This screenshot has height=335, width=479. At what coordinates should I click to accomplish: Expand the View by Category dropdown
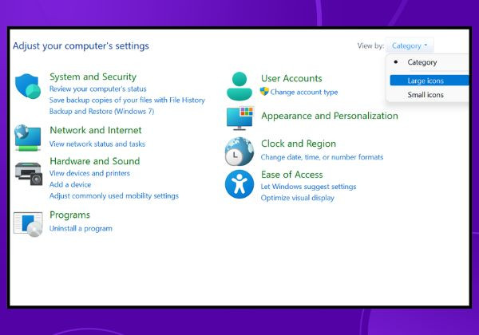click(x=410, y=45)
